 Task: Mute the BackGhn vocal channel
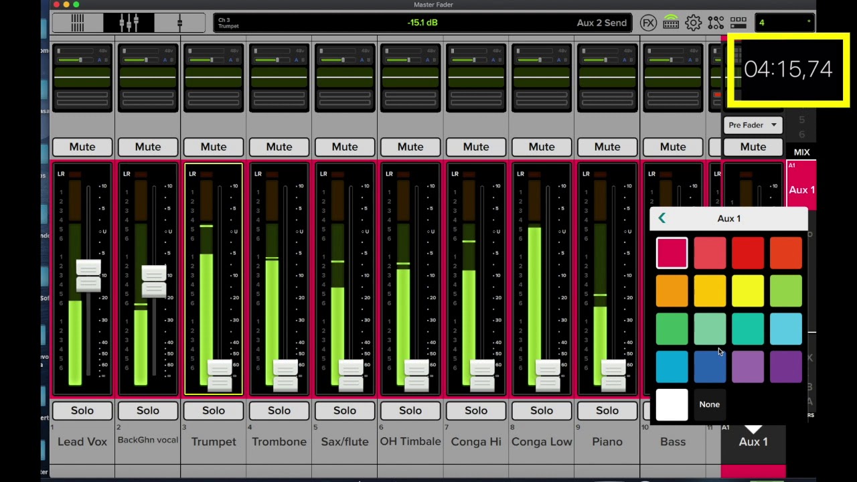[148, 147]
